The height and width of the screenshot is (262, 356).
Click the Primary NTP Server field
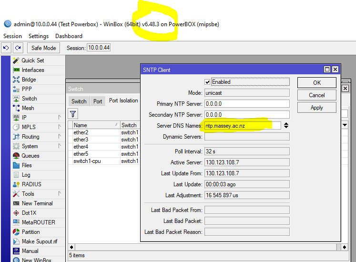[x=247, y=104]
